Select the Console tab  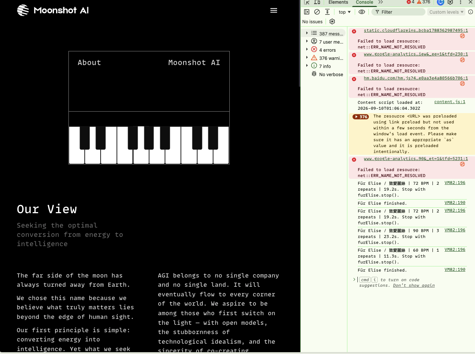364,2
